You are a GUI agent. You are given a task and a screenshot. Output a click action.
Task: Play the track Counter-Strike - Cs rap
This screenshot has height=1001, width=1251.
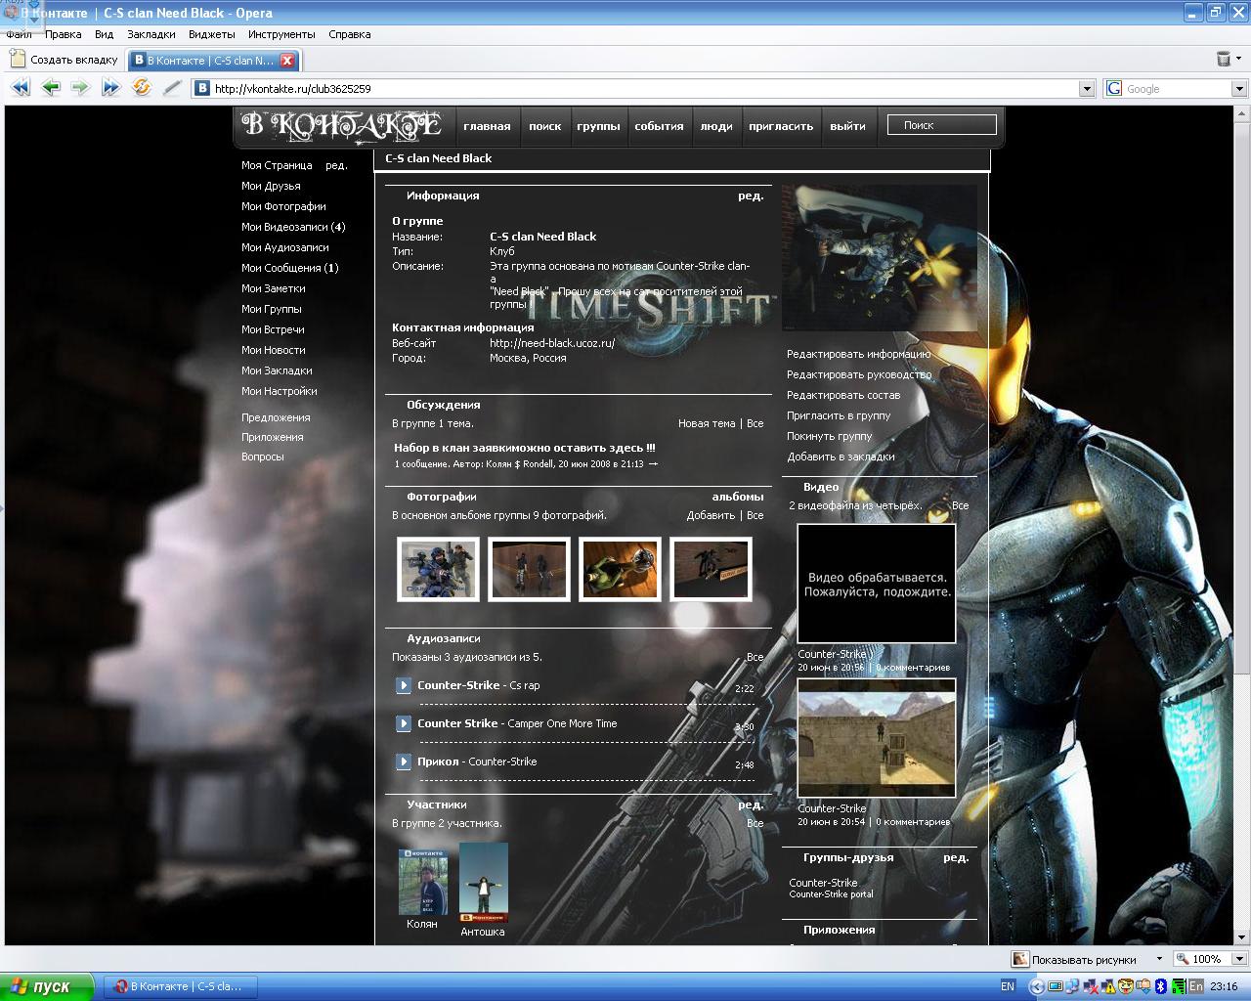(x=403, y=685)
